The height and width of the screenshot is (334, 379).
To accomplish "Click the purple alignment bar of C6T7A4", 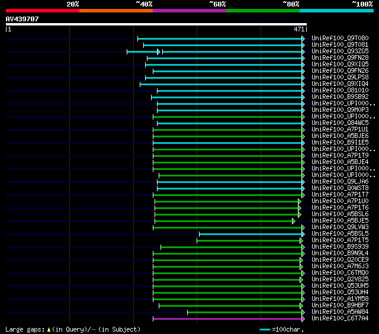I will tap(227, 319).
